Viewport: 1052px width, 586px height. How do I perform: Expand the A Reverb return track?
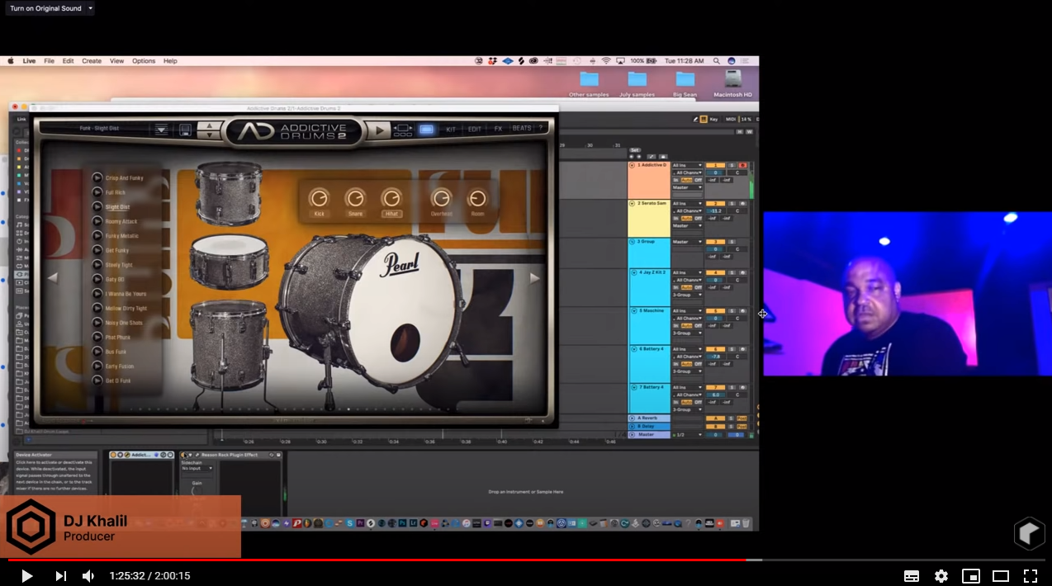tap(633, 418)
